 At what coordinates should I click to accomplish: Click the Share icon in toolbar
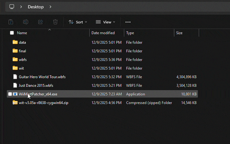40,22
